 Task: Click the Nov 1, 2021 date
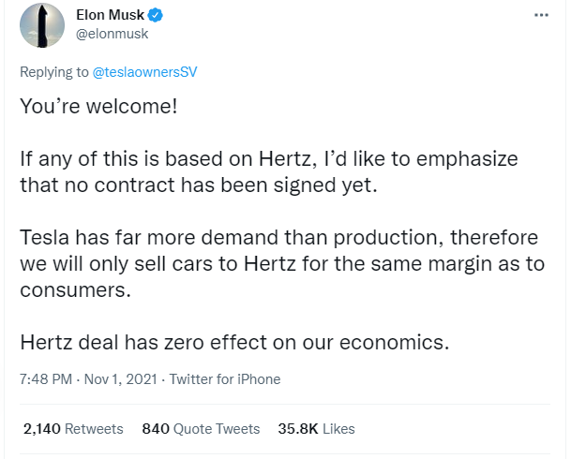click(121, 379)
